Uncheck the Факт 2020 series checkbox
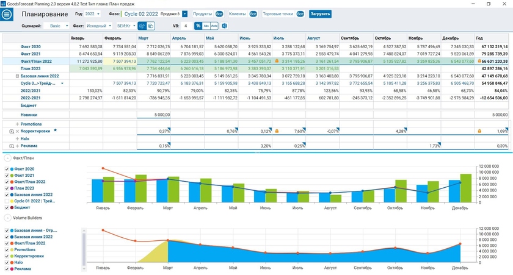Image resolution: width=513 pixels, height=275 pixels. click(7, 169)
